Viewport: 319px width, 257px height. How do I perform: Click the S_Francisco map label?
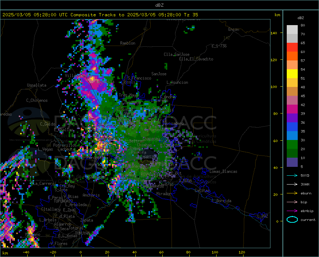click(x=139, y=78)
